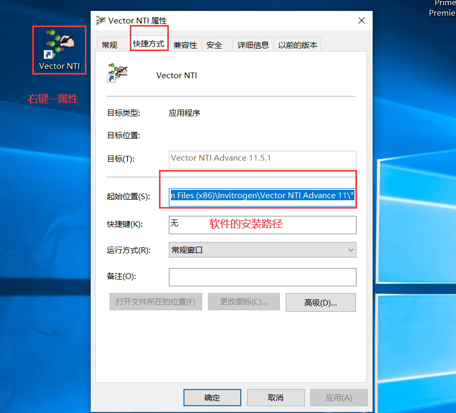This screenshot has width=456, height=413.
Task: Open the 详细信息 tab
Action: click(253, 45)
